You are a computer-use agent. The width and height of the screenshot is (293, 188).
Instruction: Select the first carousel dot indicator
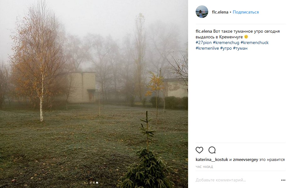pos(91,183)
